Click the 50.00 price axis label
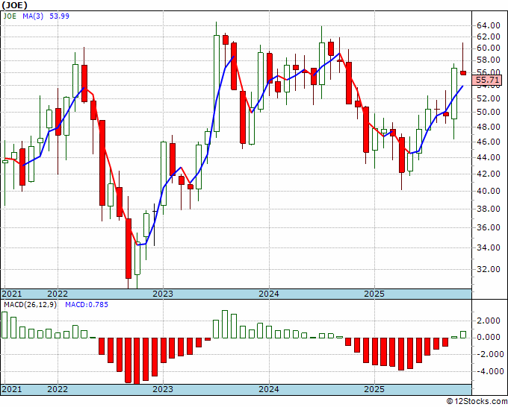Screen dimensions: 508x407 point(489,112)
